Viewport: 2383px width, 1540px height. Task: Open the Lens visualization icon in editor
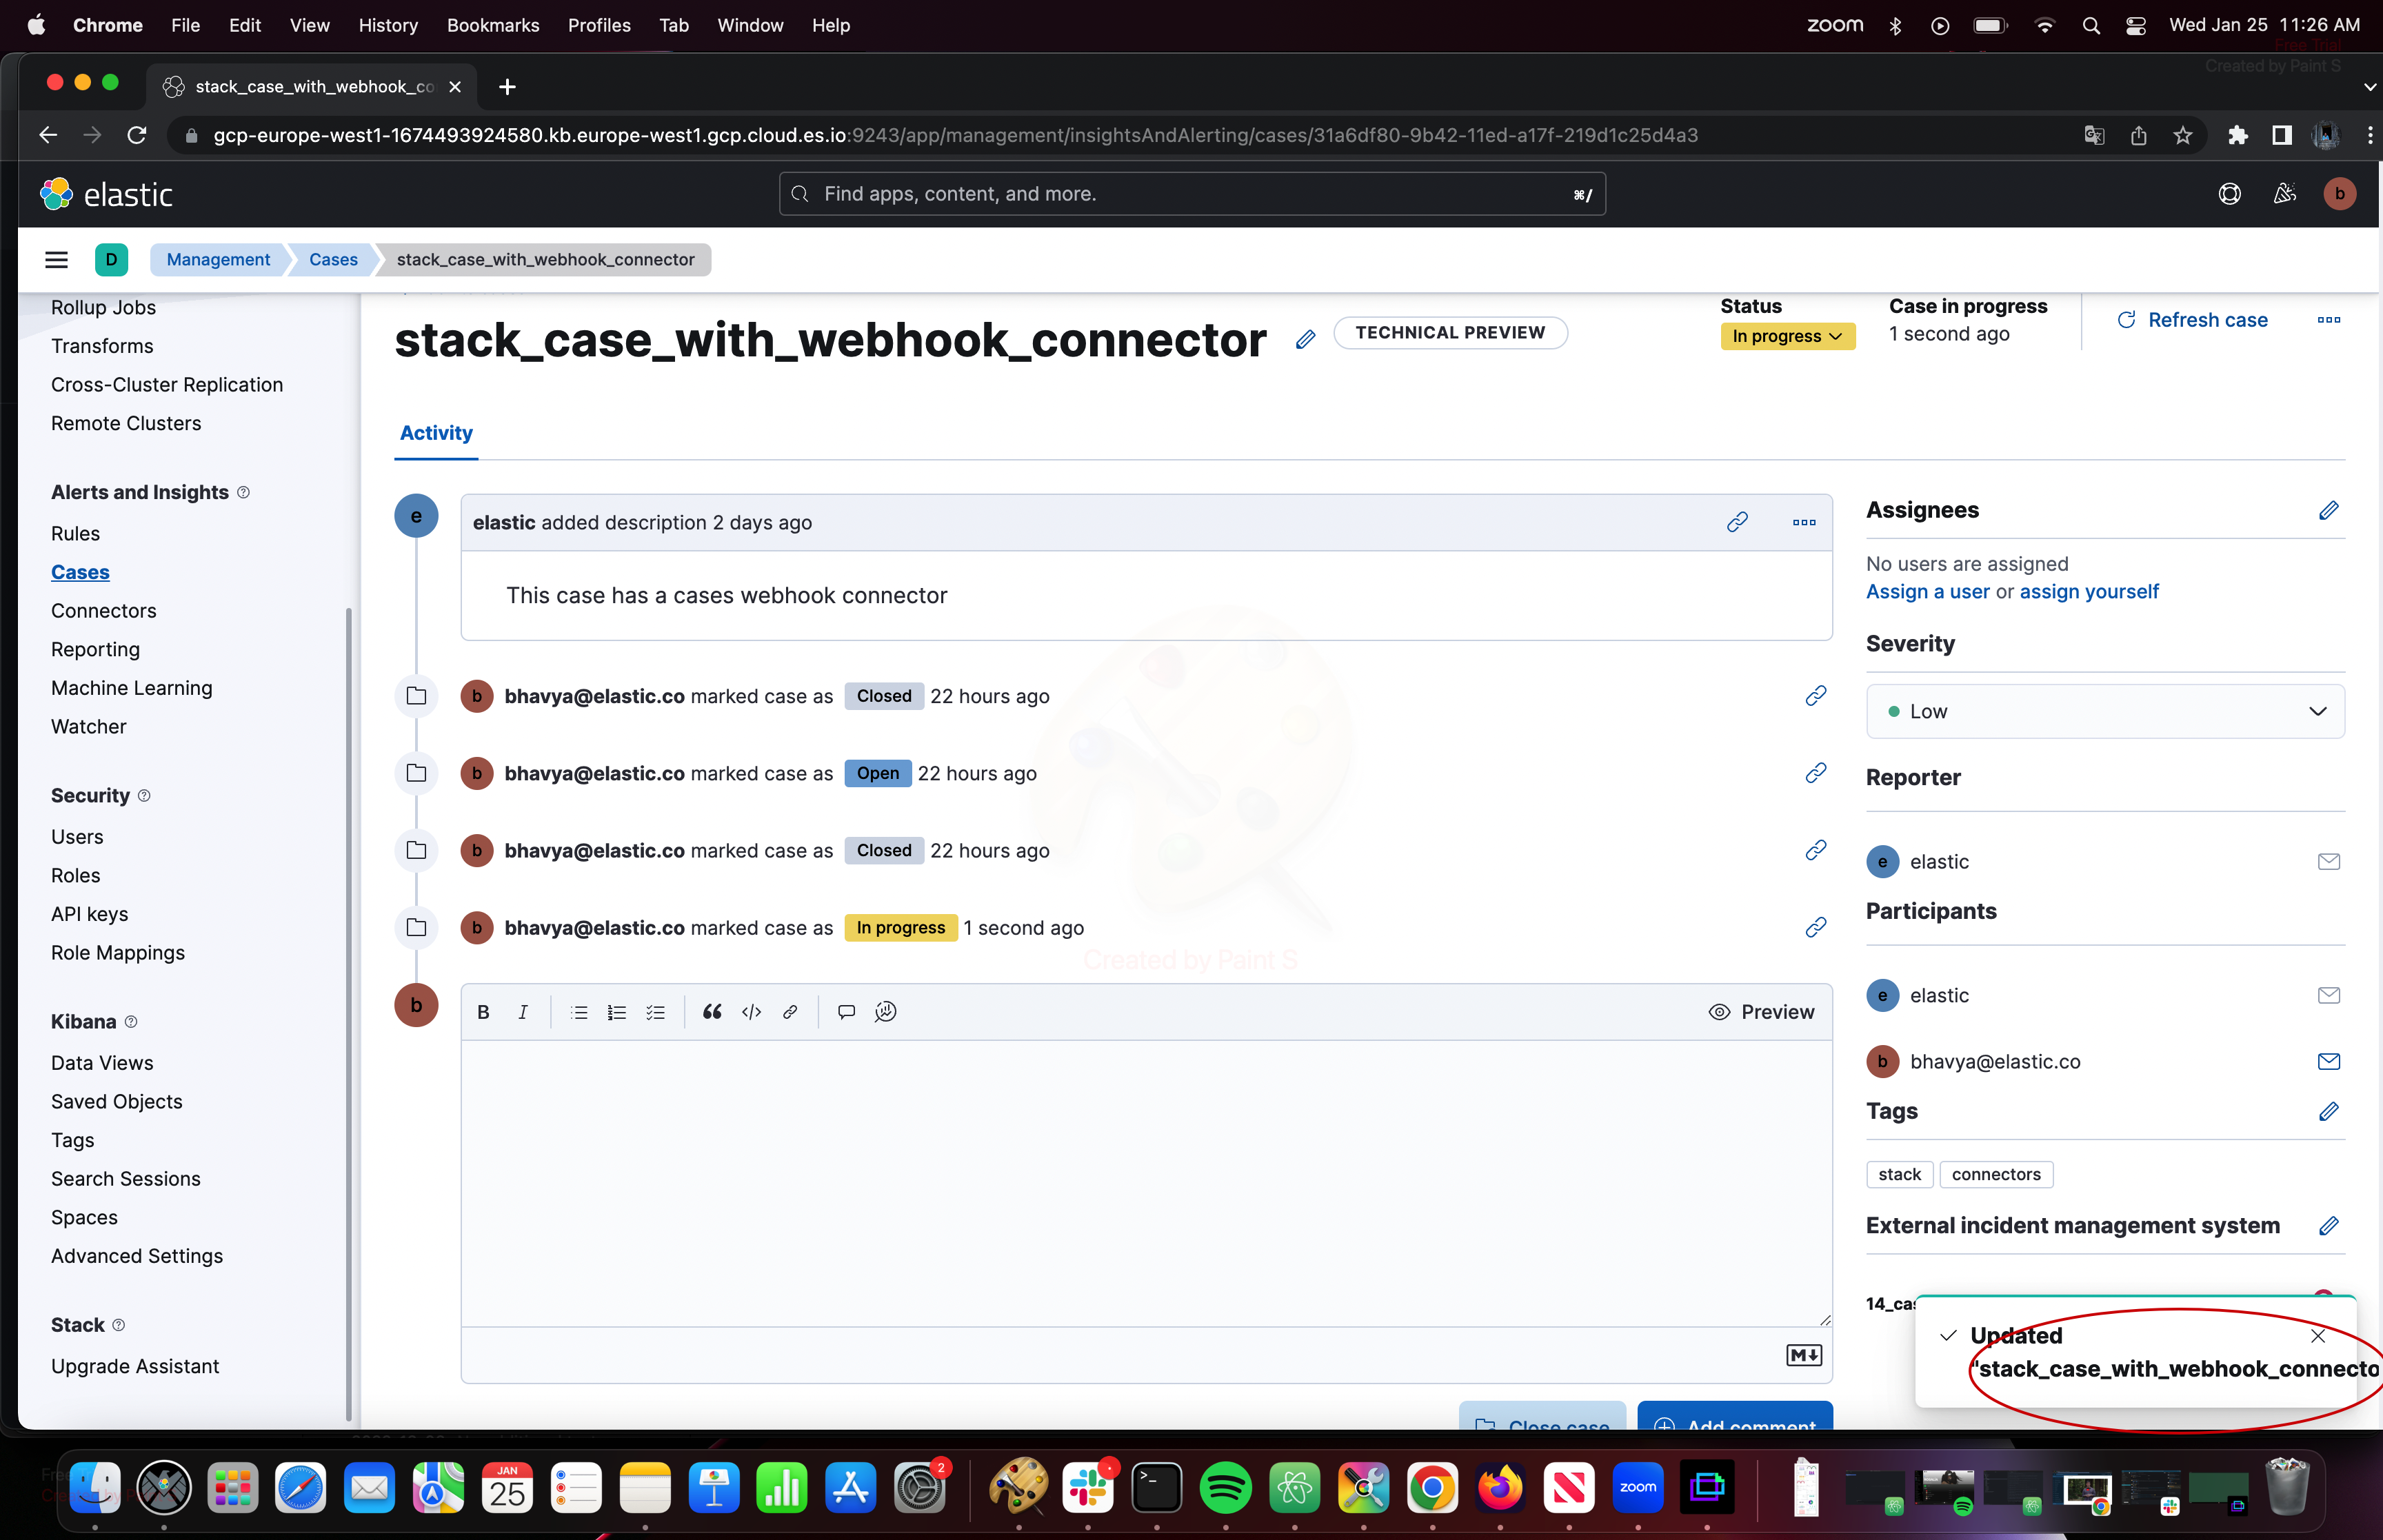pyautogui.click(x=885, y=1012)
